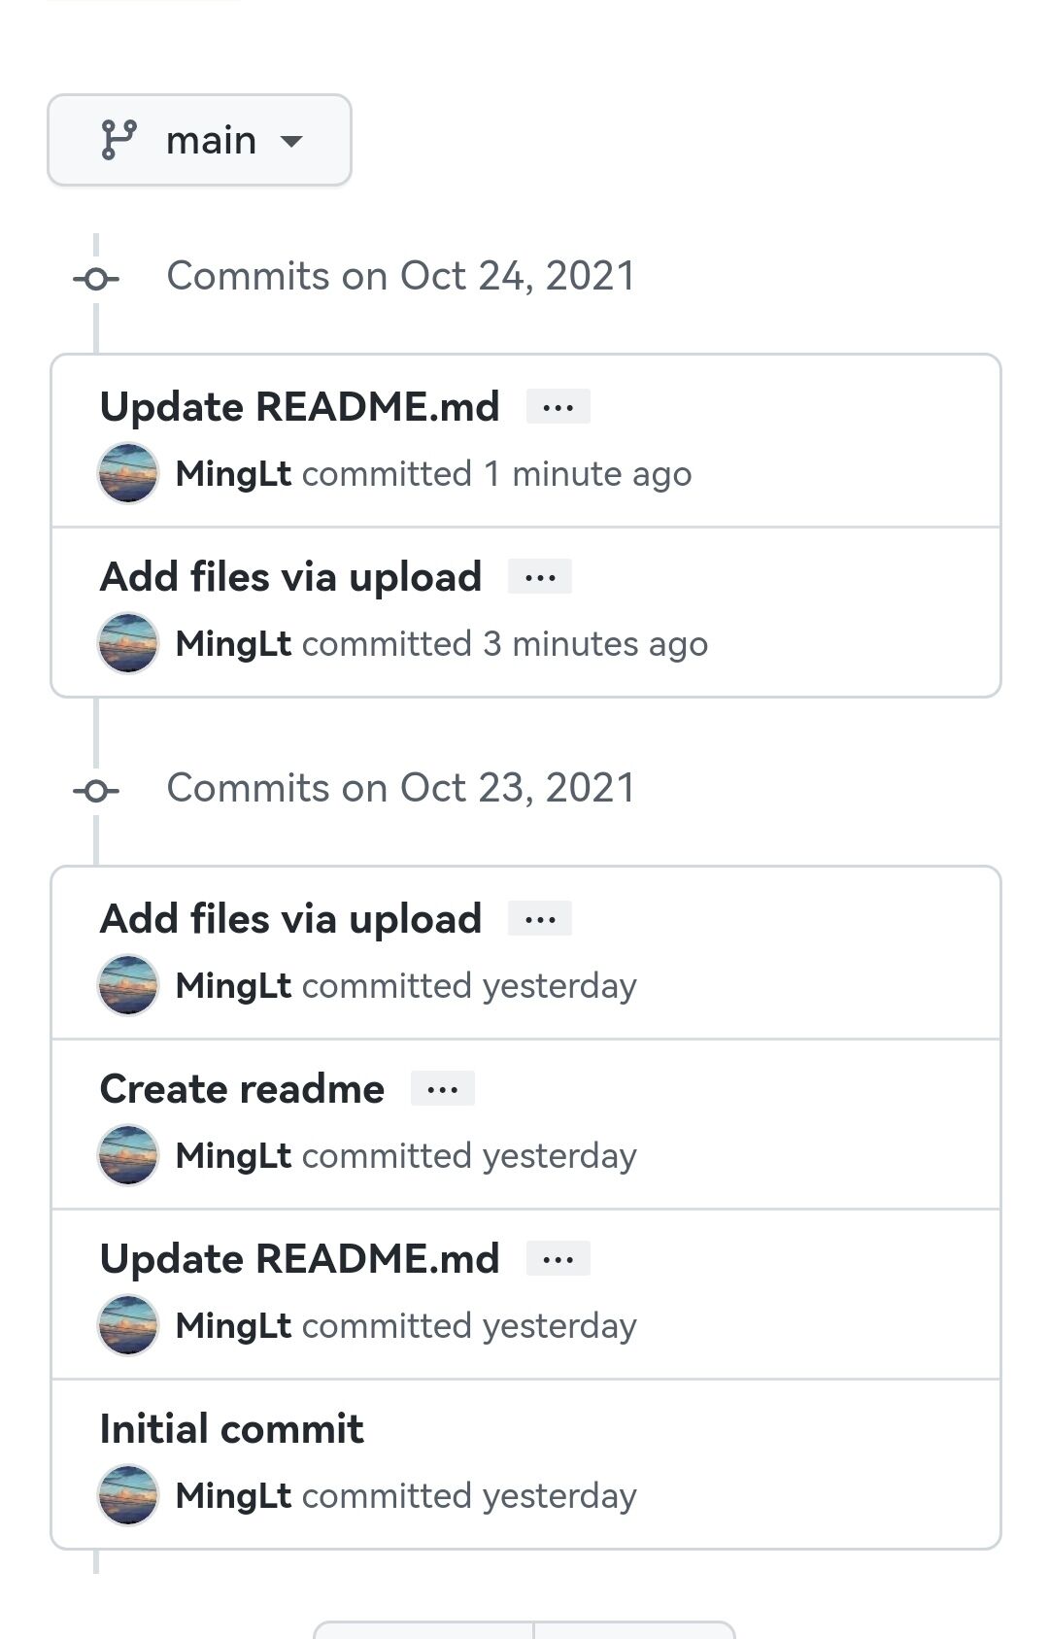Open Update README.md commit from 1 minute ago
The width and height of the screenshot is (1049, 1639).
[299, 407]
